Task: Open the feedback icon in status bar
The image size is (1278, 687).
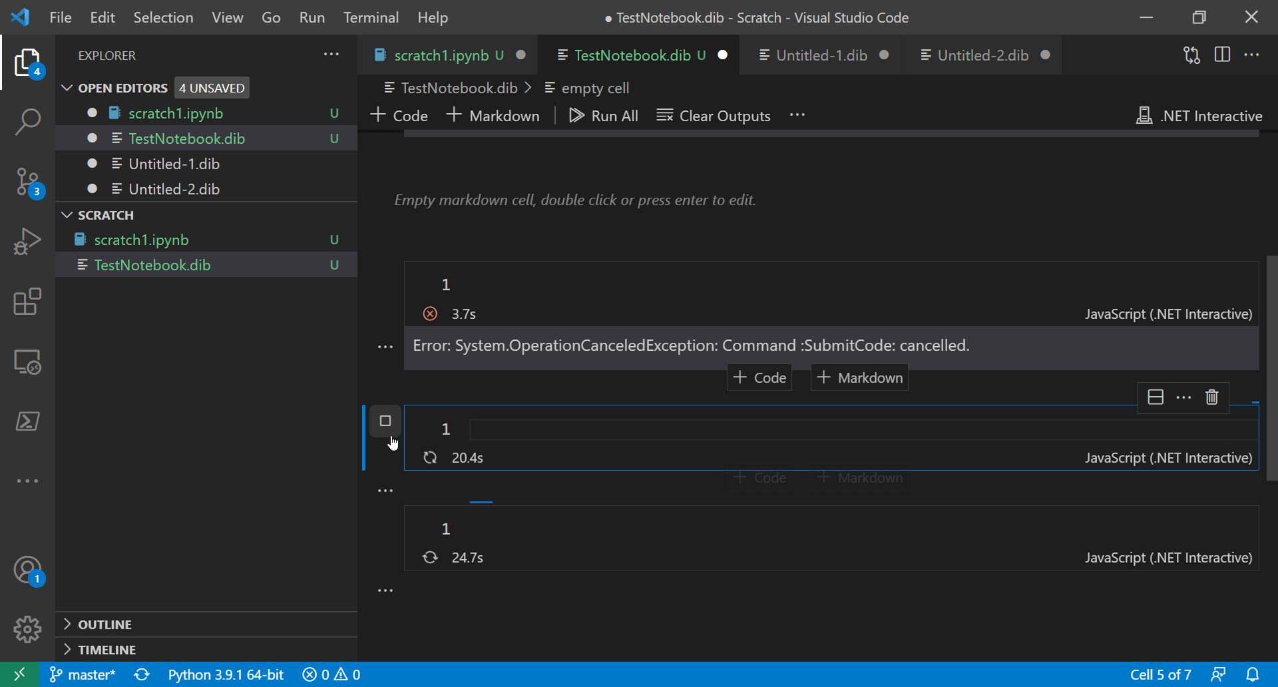Action: point(1218,674)
